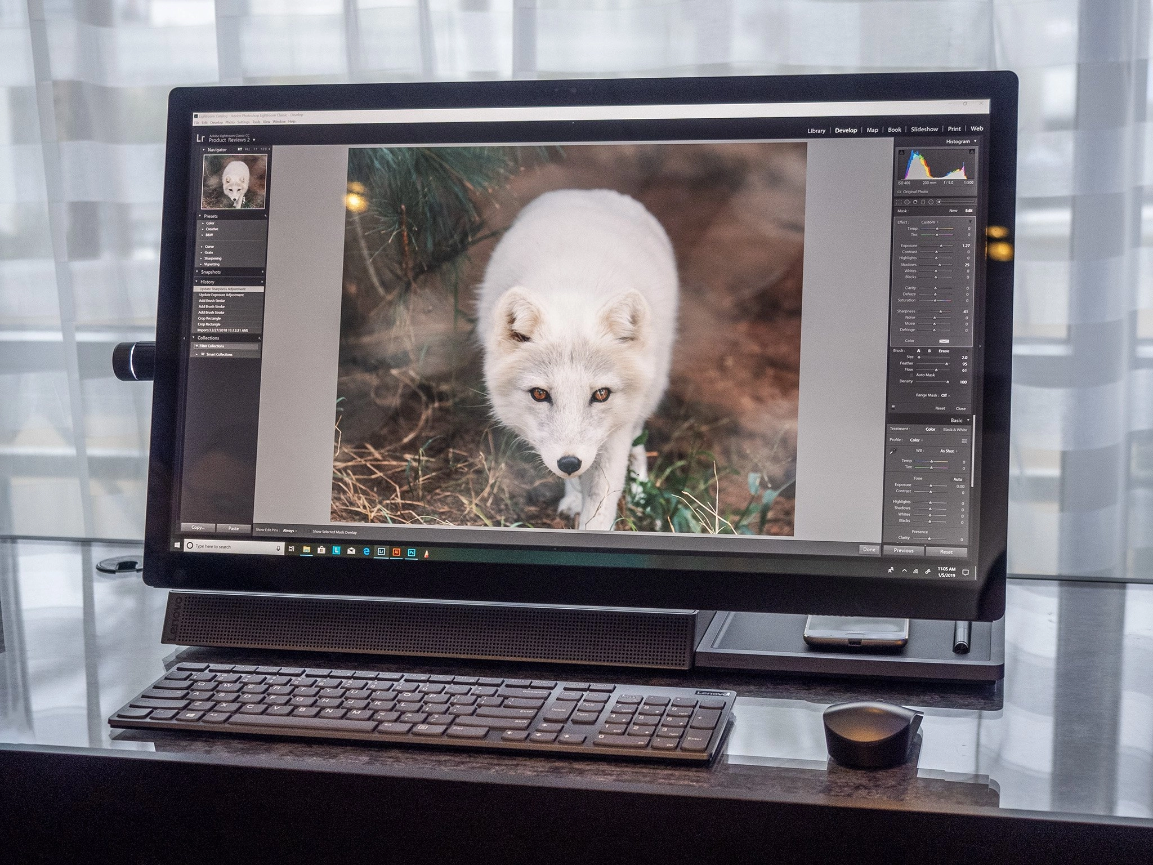1153x865 pixels.
Task: Enable the Auto Mask checkbox
Action: coord(911,375)
